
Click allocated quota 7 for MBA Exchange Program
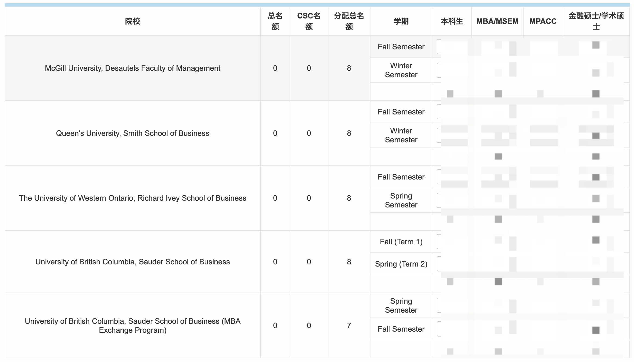pyautogui.click(x=349, y=325)
